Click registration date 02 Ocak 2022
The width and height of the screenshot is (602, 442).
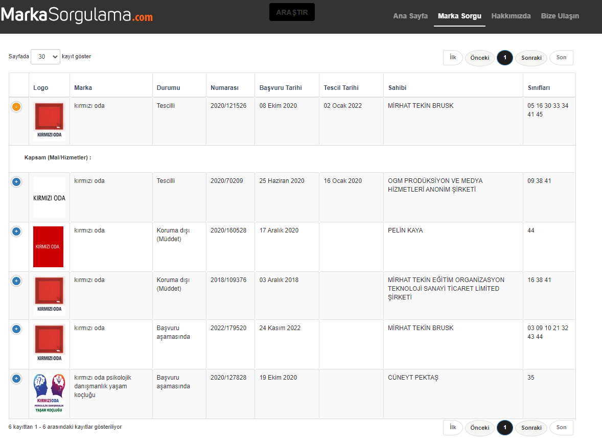click(x=342, y=106)
